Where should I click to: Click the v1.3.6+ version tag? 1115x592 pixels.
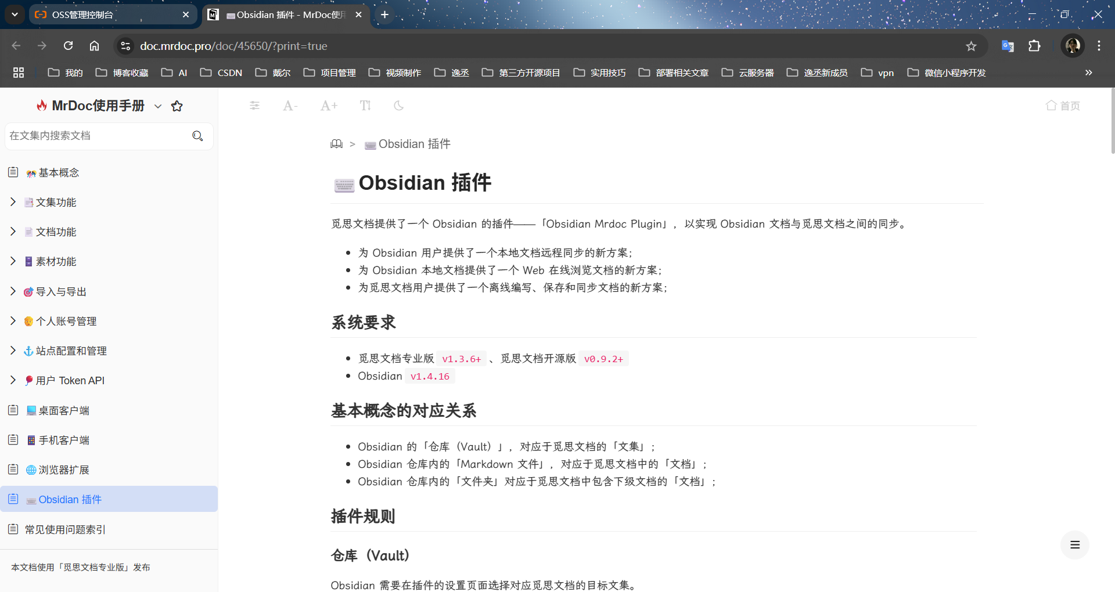pyautogui.click(x=462, y=359)
